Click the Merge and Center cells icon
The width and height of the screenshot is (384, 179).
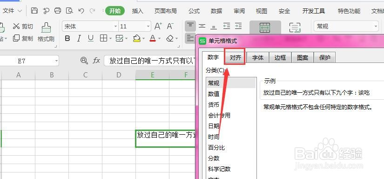click(265, 28)
